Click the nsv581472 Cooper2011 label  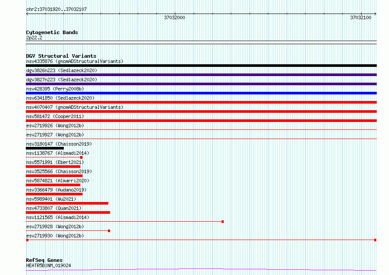55,116
